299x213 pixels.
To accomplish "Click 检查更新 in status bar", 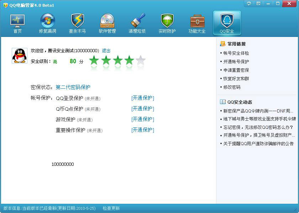I will click(111, 208).
